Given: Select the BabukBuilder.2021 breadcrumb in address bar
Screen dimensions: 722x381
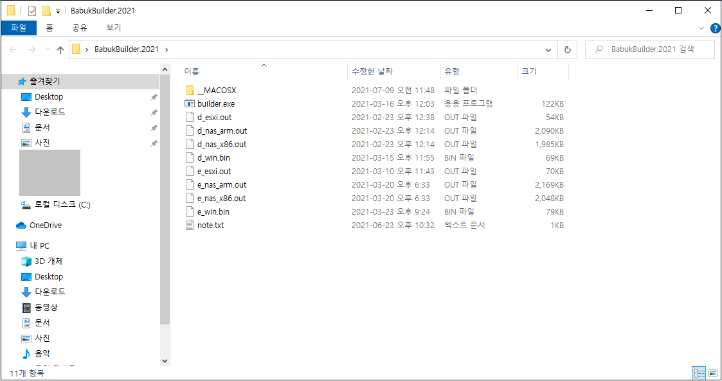Looking at the screenshot, I should click(x=127, y=49).
